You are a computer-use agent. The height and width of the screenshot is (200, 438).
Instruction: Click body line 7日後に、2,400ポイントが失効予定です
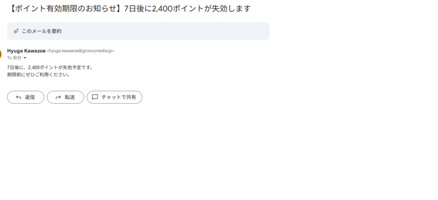(x=50, y=67)
